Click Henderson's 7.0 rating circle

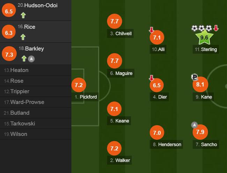(x=157, y=133)
